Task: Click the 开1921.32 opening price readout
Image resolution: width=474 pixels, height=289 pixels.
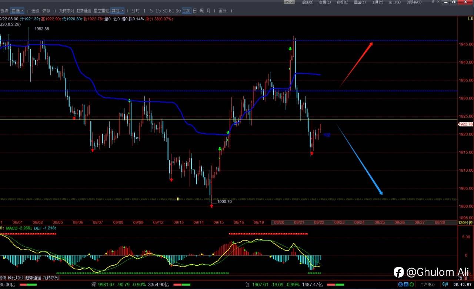Action: (30, 19)
